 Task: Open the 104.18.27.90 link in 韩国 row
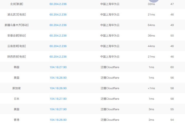(x=58, y=67)
